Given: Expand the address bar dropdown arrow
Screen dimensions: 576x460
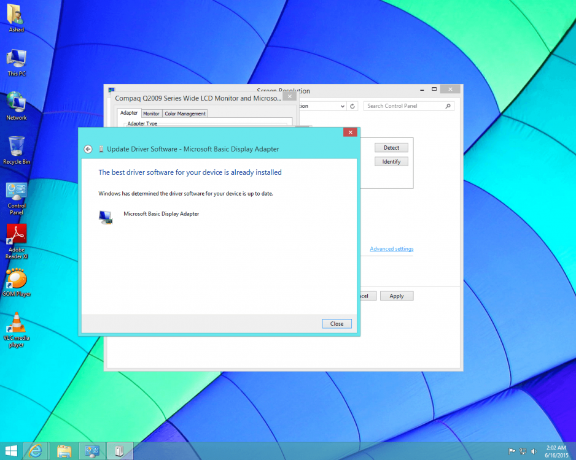Looking at the screenshot, I should 342,106.
